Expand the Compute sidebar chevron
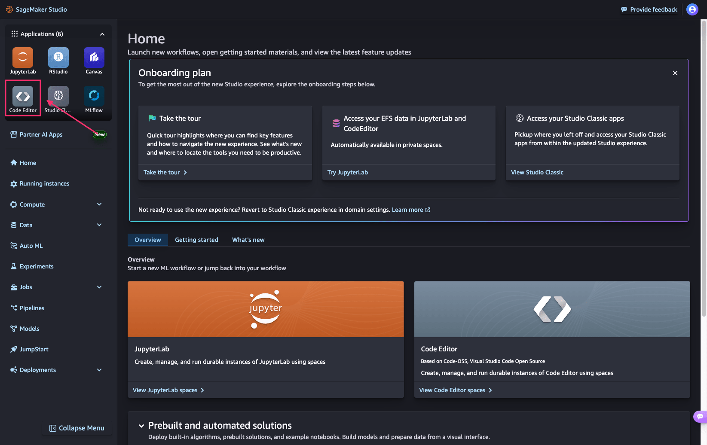The width and height of the screenshot is (707, 445). [x=99, y=204]
